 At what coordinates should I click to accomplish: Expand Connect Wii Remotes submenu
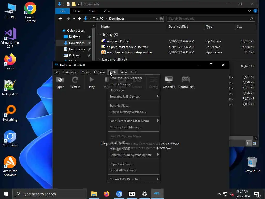tap(134, 179)
